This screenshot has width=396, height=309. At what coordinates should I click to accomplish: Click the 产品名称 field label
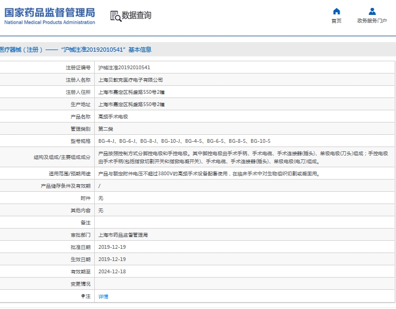(80, 117)
